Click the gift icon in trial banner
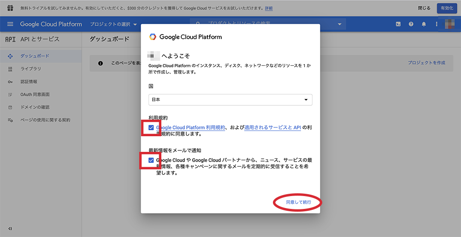The height and width of the screenshot is (237, 461). (10, 8)
